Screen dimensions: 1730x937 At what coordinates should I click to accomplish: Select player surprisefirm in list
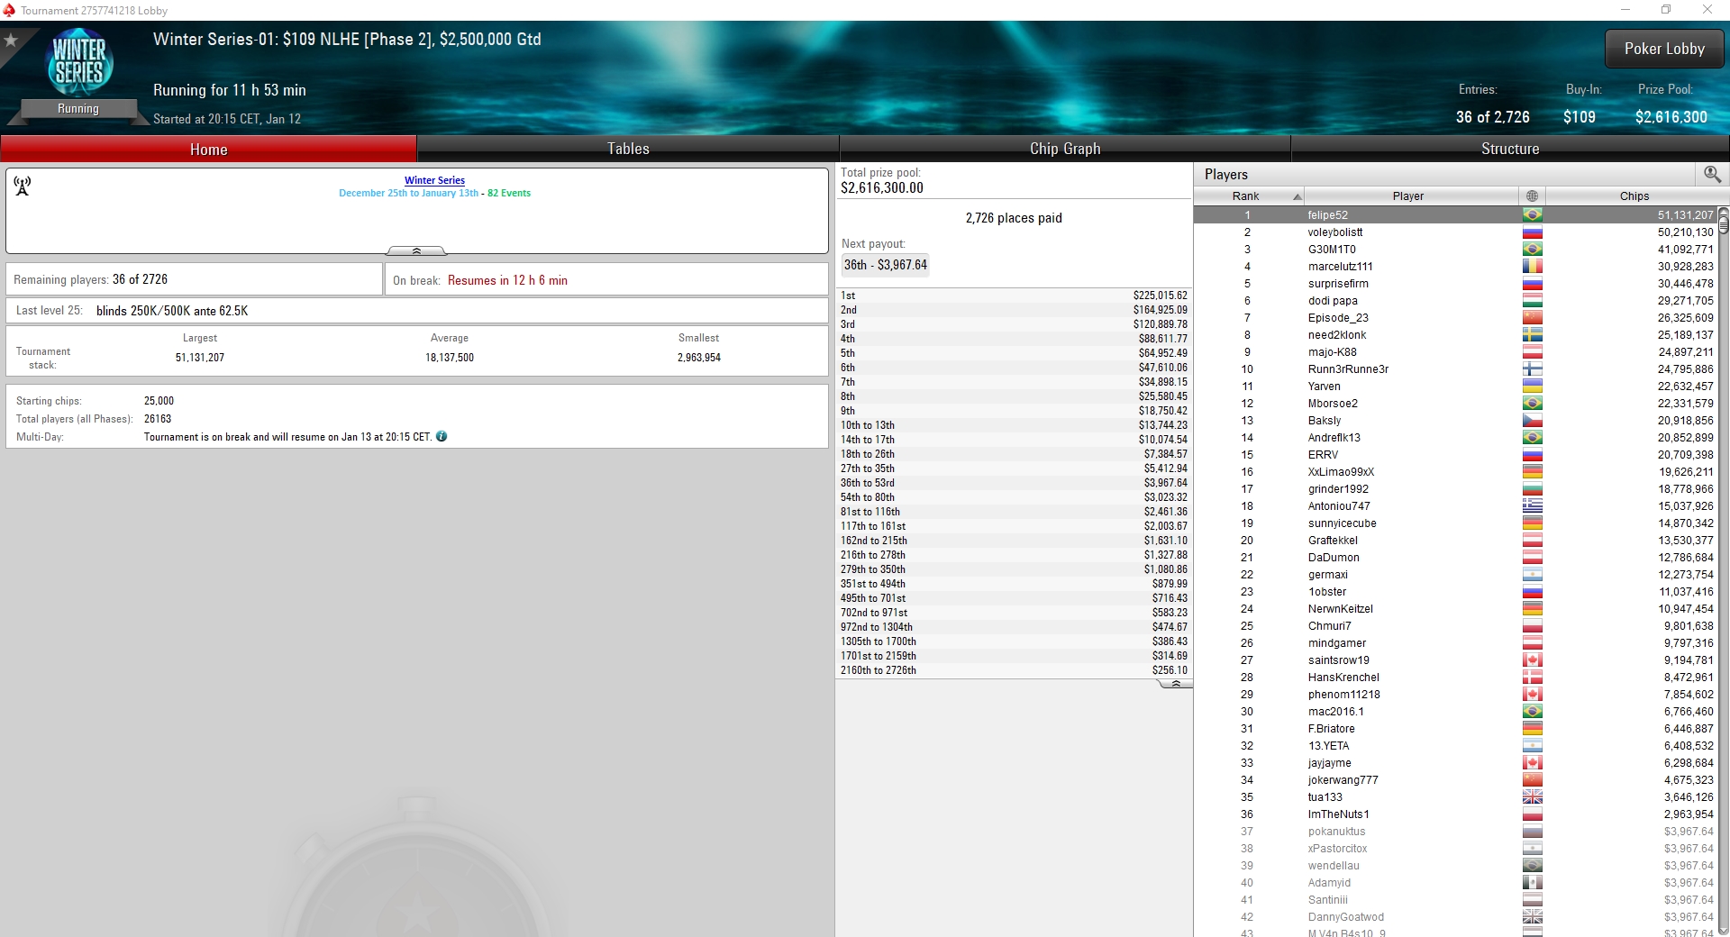[1456, 284]
